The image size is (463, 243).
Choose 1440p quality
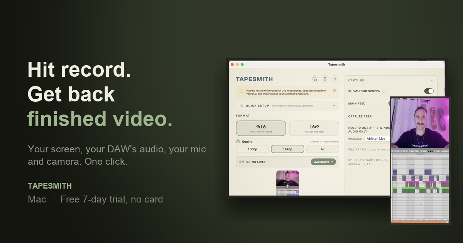tap(287, 149)
